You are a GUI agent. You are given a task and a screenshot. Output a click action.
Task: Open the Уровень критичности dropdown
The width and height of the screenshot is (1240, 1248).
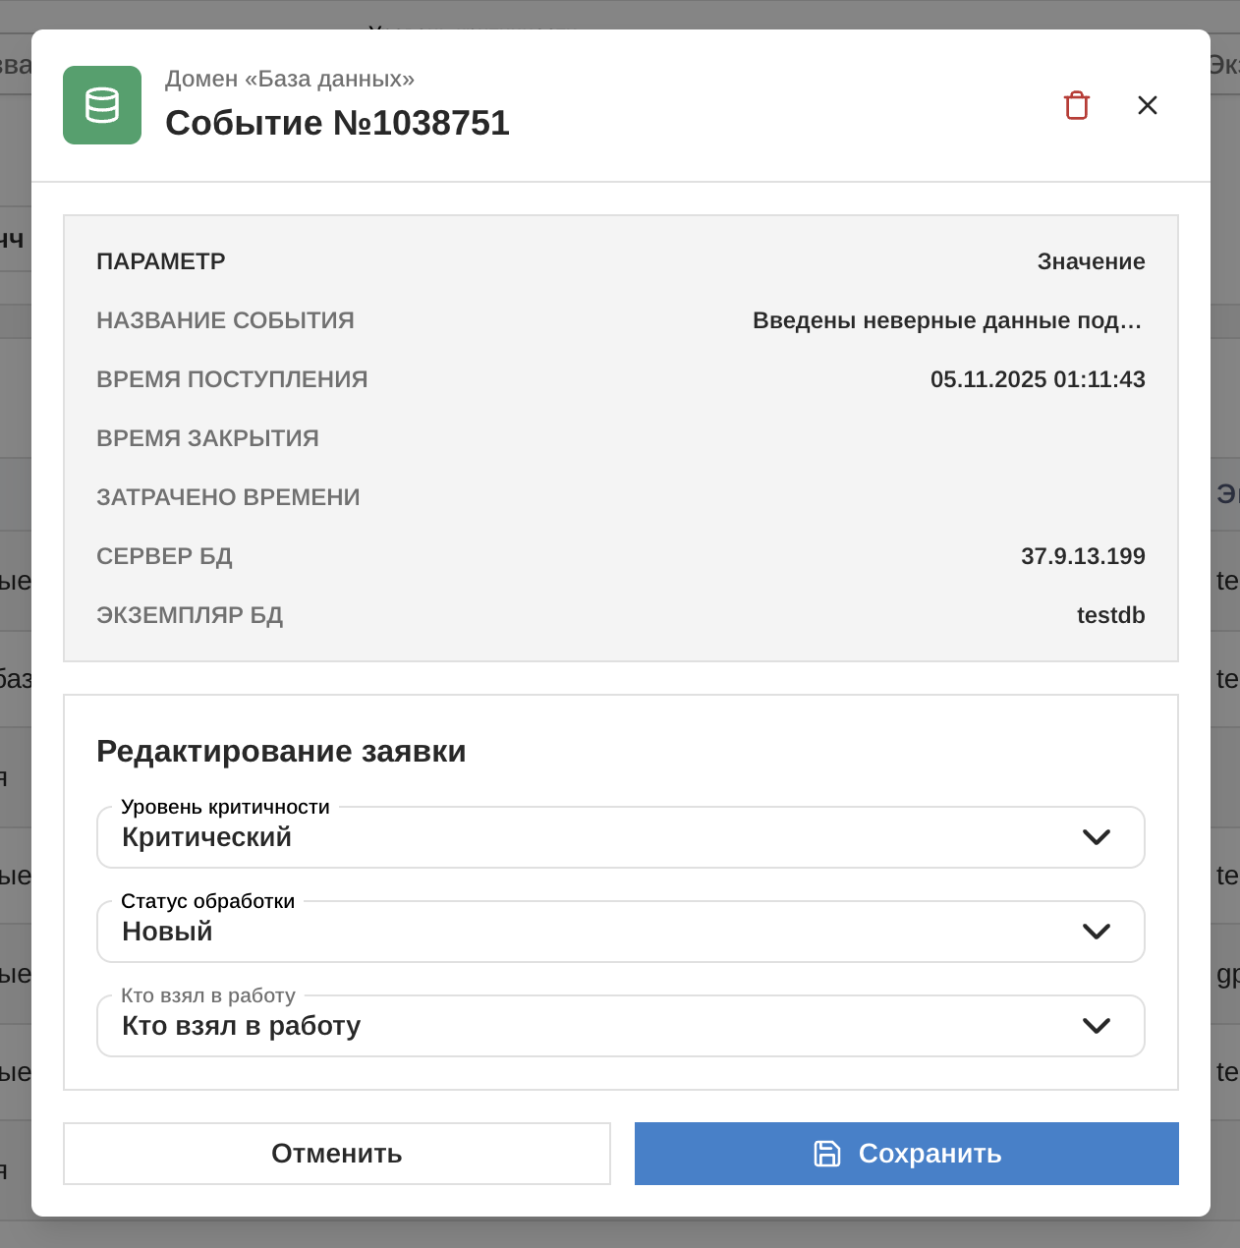point(620,837)
